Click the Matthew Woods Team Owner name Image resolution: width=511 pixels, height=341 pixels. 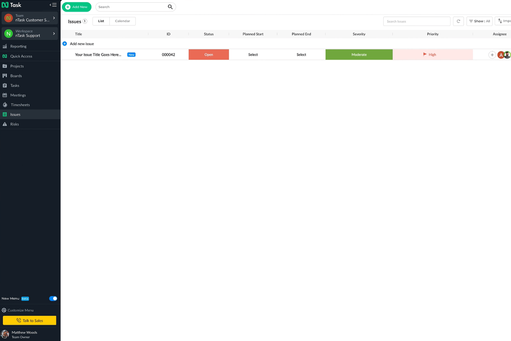point(24,334)
